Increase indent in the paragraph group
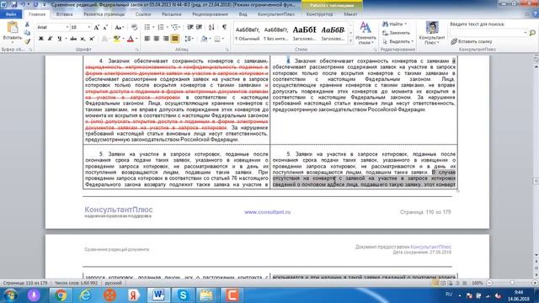The width and height of the screenshot is (539, 303). click(x=199, y=28)
